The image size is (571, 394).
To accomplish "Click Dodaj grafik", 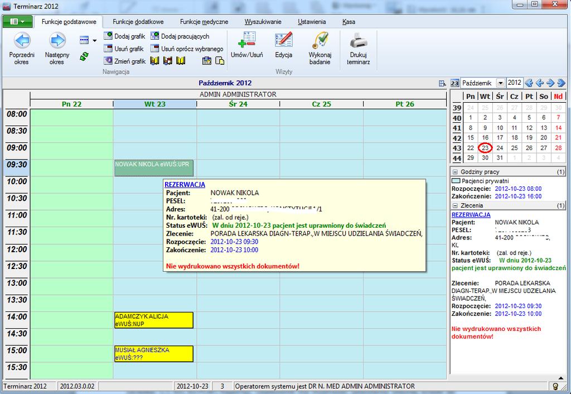I will pos(124,36).
